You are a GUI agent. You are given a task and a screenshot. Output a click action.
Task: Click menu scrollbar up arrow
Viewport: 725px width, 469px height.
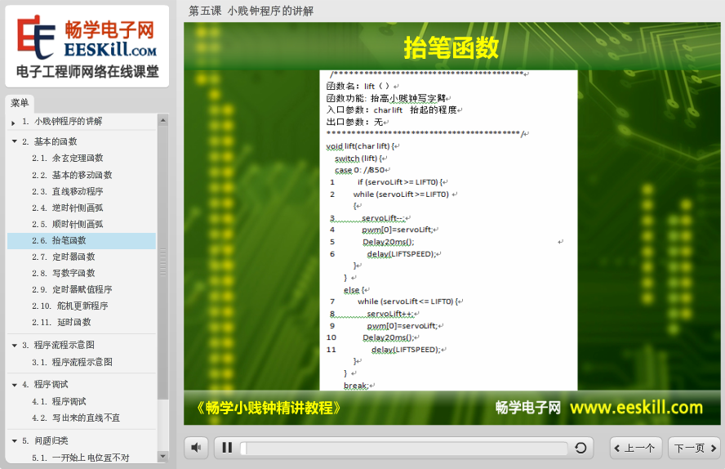[162, 120]
